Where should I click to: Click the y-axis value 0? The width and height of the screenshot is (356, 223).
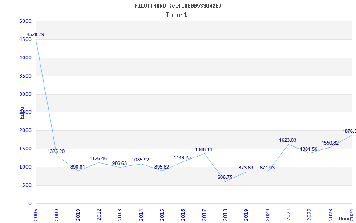point(30,203)
